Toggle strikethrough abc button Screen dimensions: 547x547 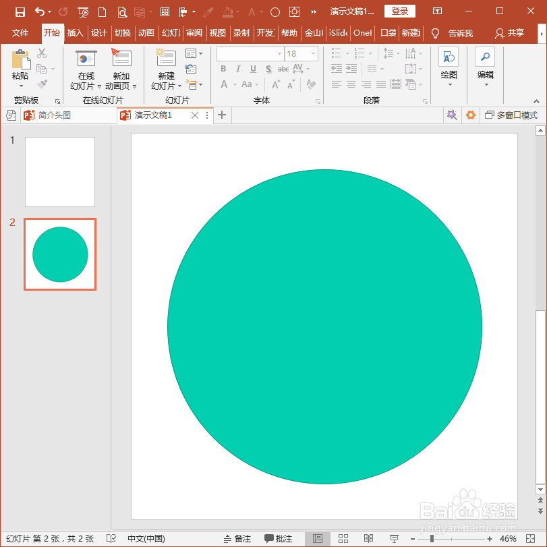point(283,69)
